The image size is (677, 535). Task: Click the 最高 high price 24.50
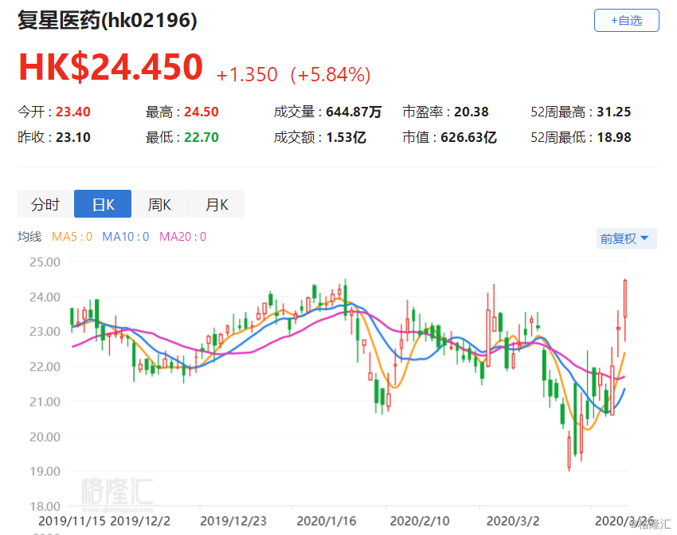click(202, 112)
